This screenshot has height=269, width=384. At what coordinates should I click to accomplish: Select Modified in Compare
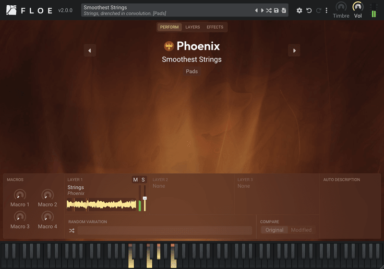[x=301, y=230]
